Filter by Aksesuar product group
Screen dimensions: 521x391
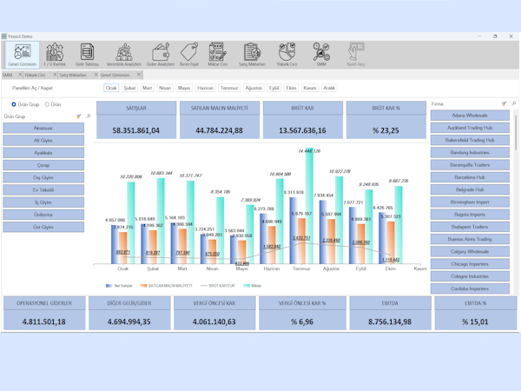[x=43, y=128]
